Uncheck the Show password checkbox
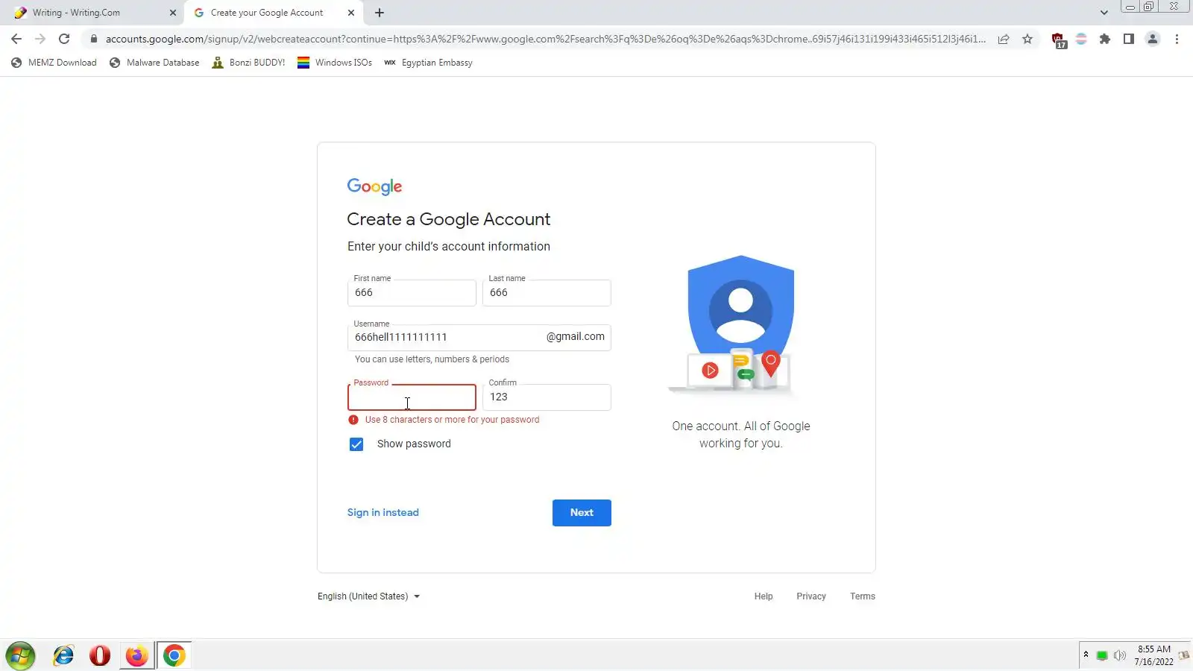 click(356, 444)
